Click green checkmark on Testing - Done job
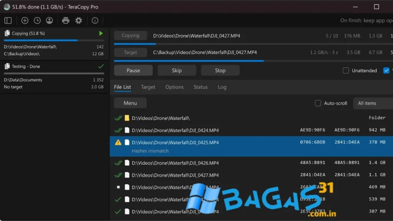Image resolution: width=393 pixels, height=221 pixels. [101, 66]
